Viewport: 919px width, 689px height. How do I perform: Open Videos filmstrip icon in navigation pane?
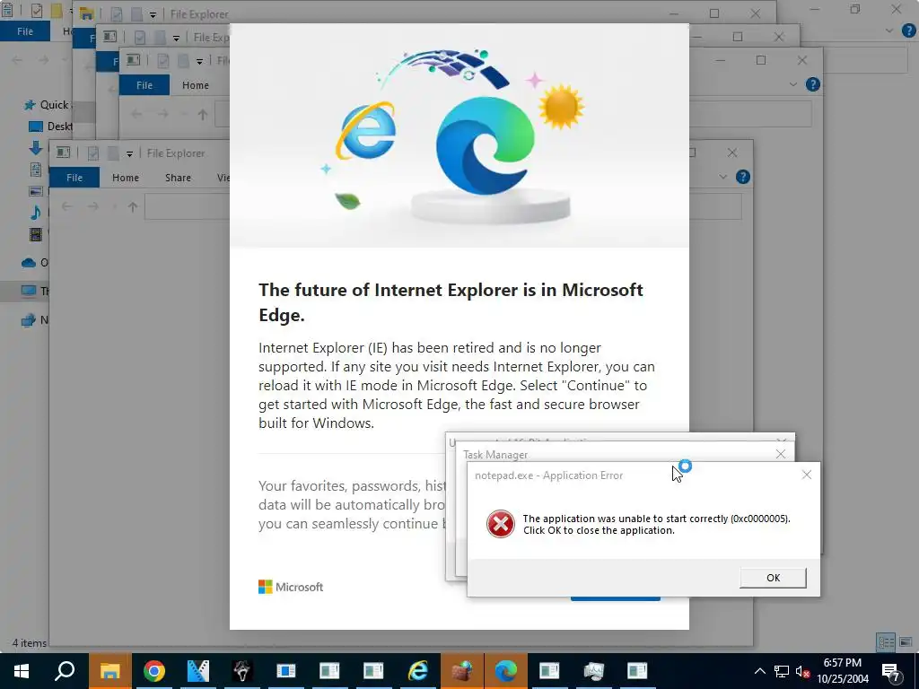(x=36, y=234)
